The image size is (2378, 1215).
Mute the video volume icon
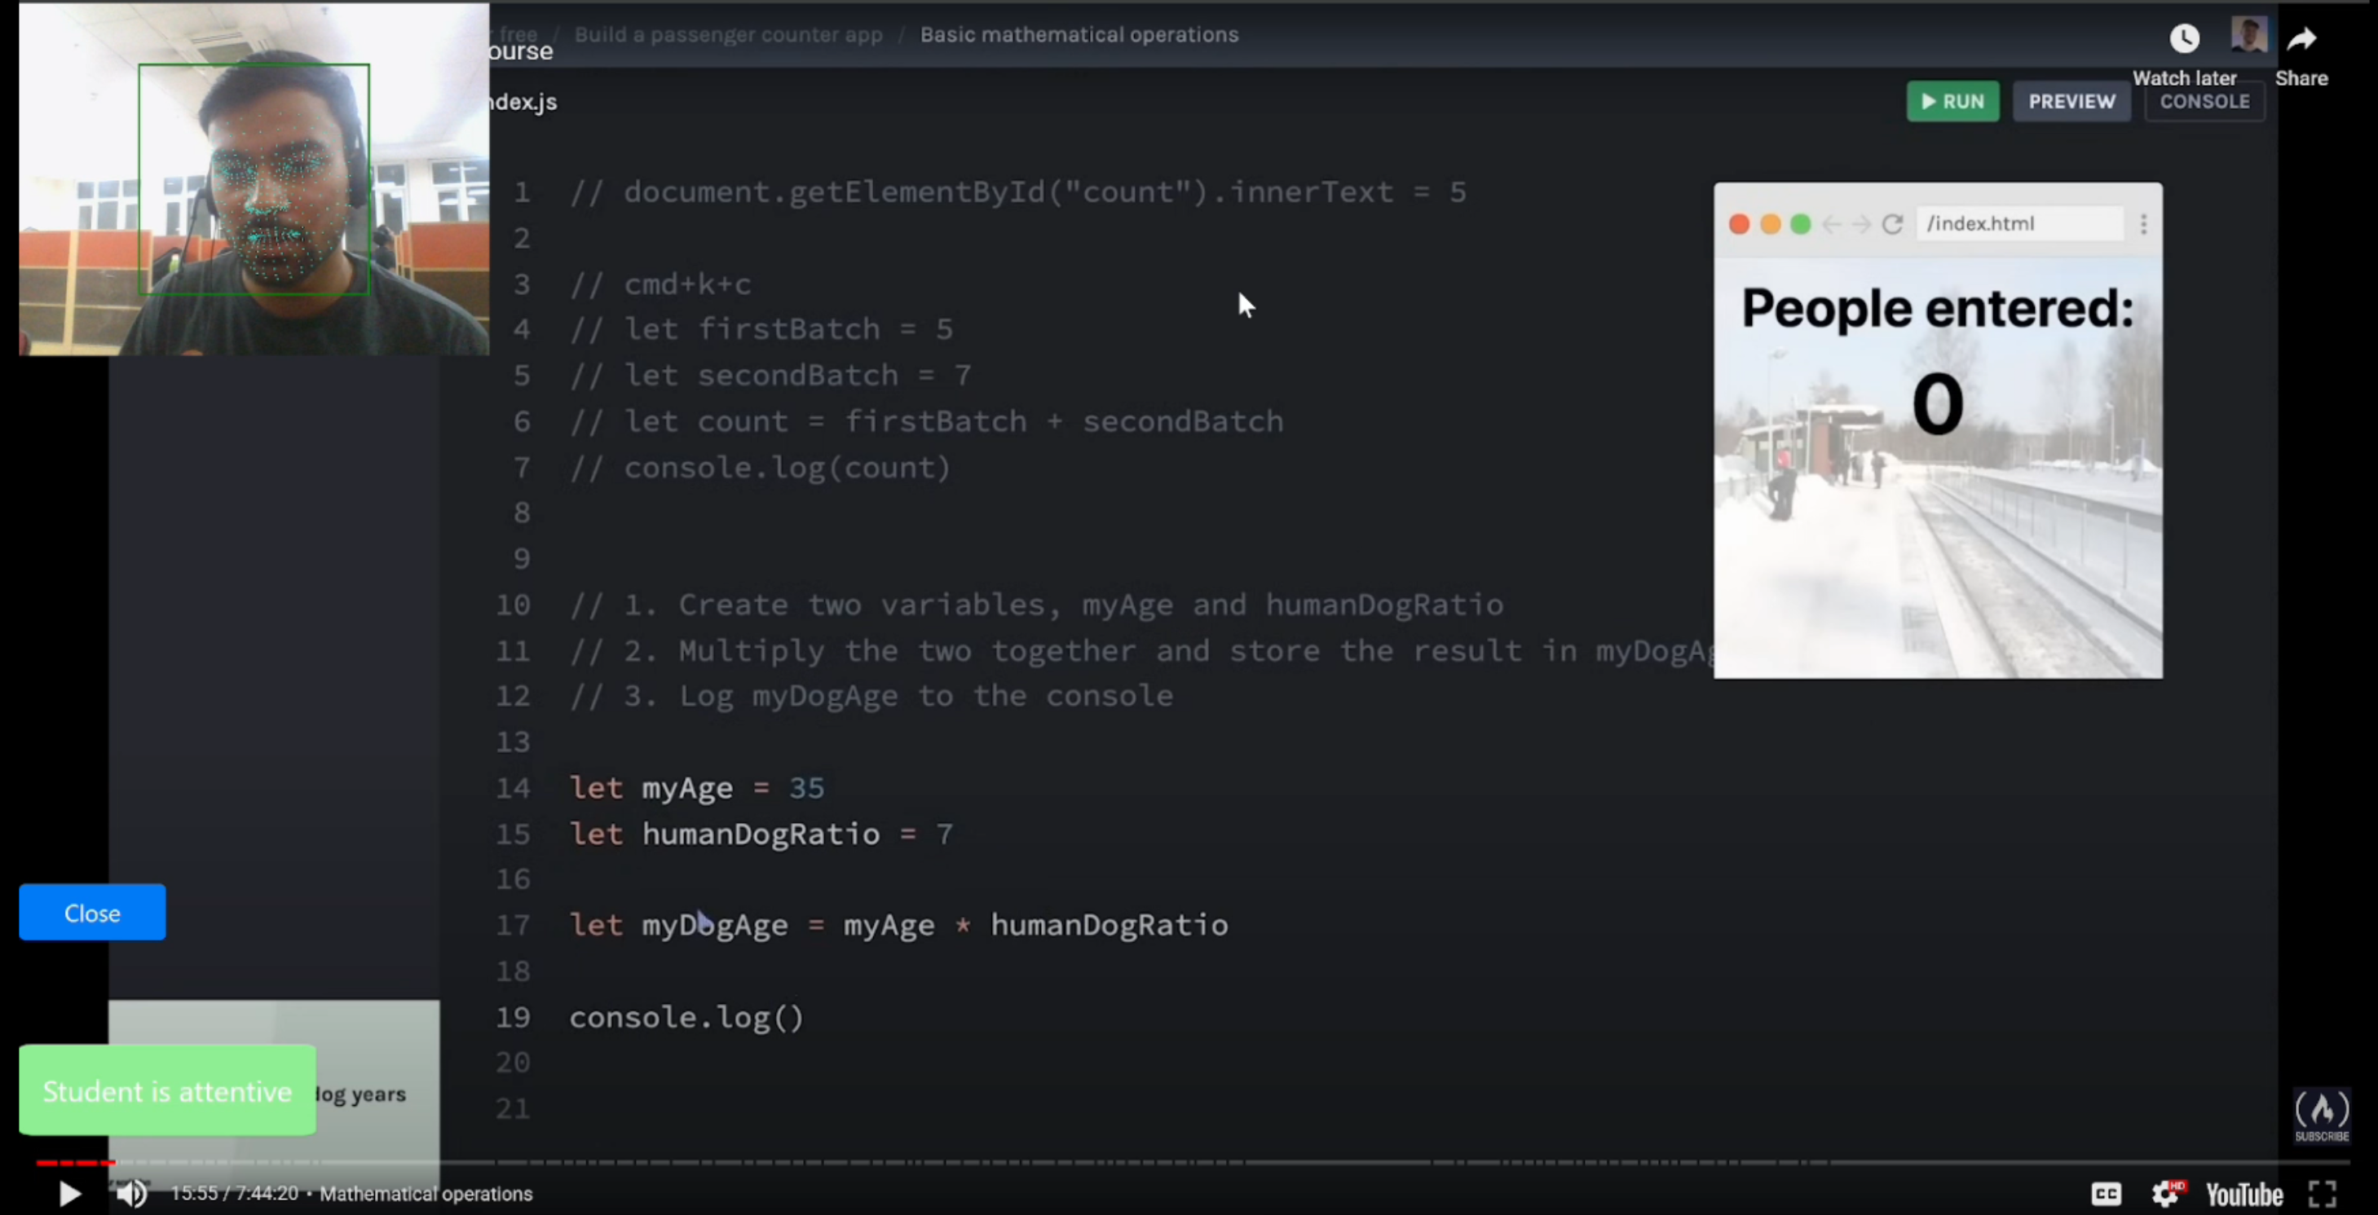[x=131, y=1193]
